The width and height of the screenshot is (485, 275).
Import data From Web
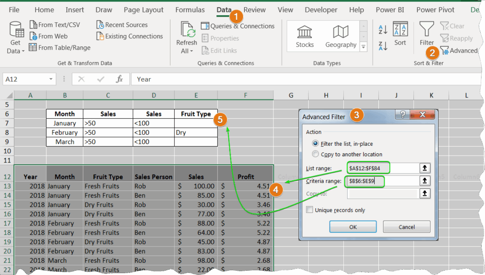tap(49, 36)
